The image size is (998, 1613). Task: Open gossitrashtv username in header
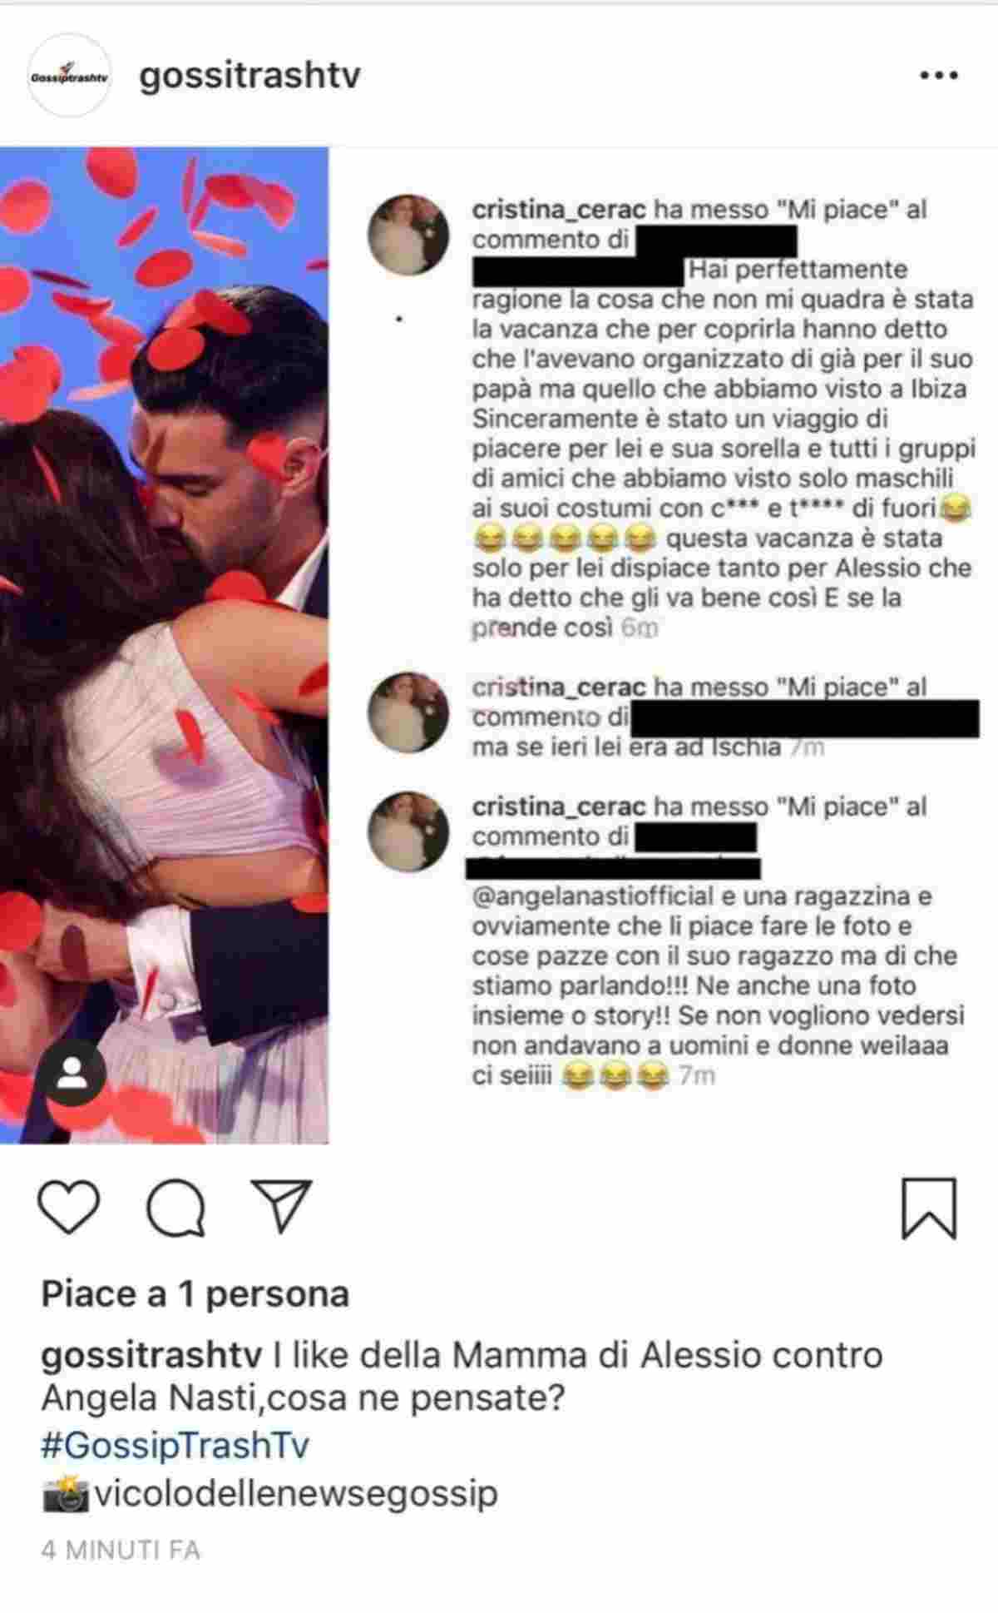pyautogui.click(x=250, y=76)
